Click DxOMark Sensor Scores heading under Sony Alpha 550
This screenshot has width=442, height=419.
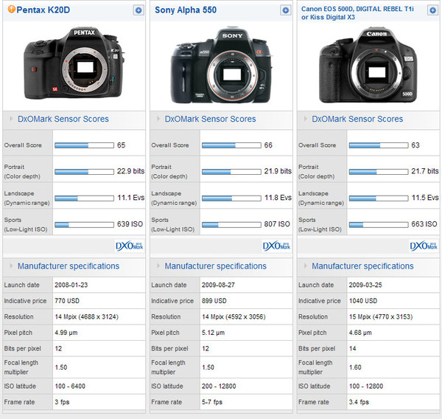click(x=210, y=119)
